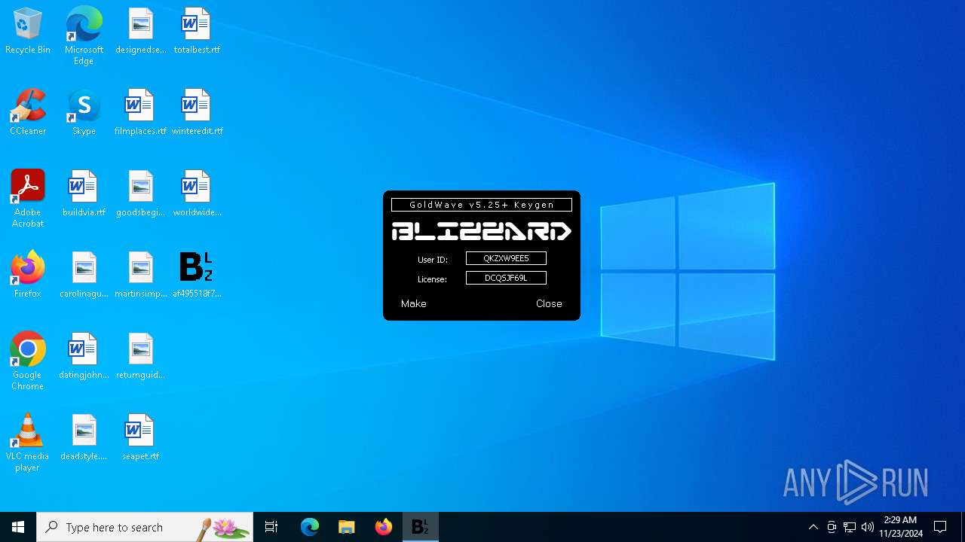Select the af495518f7... BLZ executable icon
This screenshot has height=542, width=965.
[197, 276]
